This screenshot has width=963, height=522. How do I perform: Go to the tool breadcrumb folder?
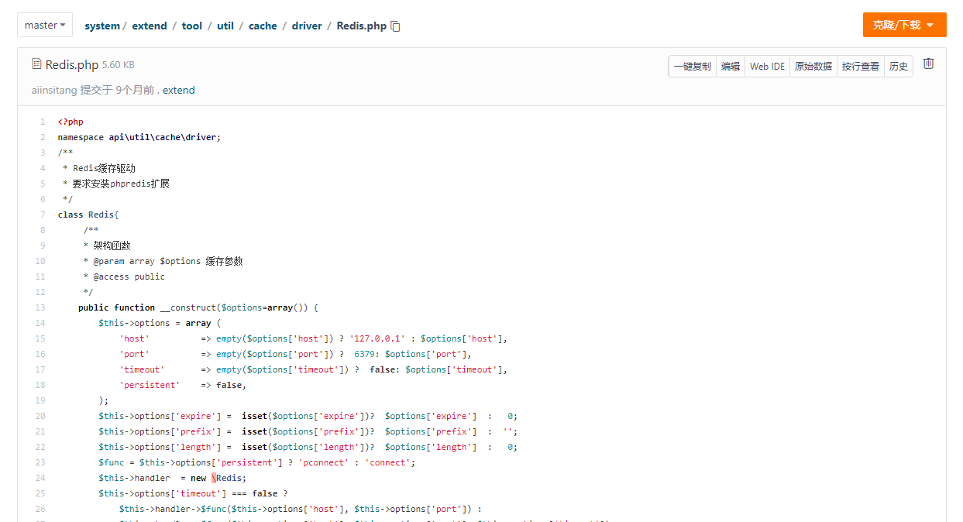click(x=192, y=26)
